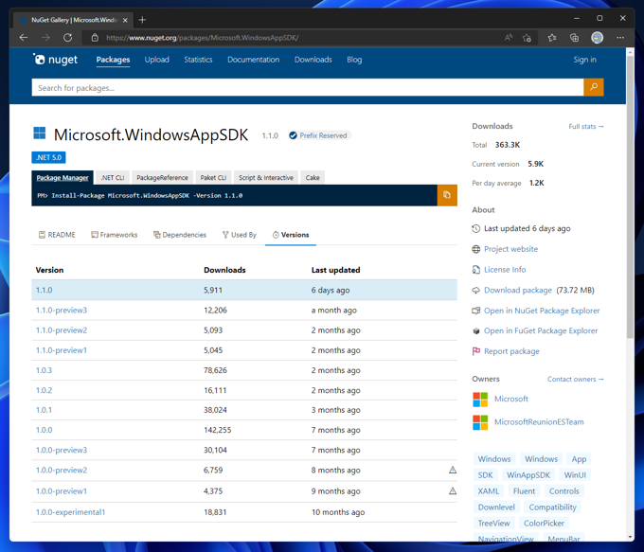Select the Paket CLI tab

click(213, 177)
